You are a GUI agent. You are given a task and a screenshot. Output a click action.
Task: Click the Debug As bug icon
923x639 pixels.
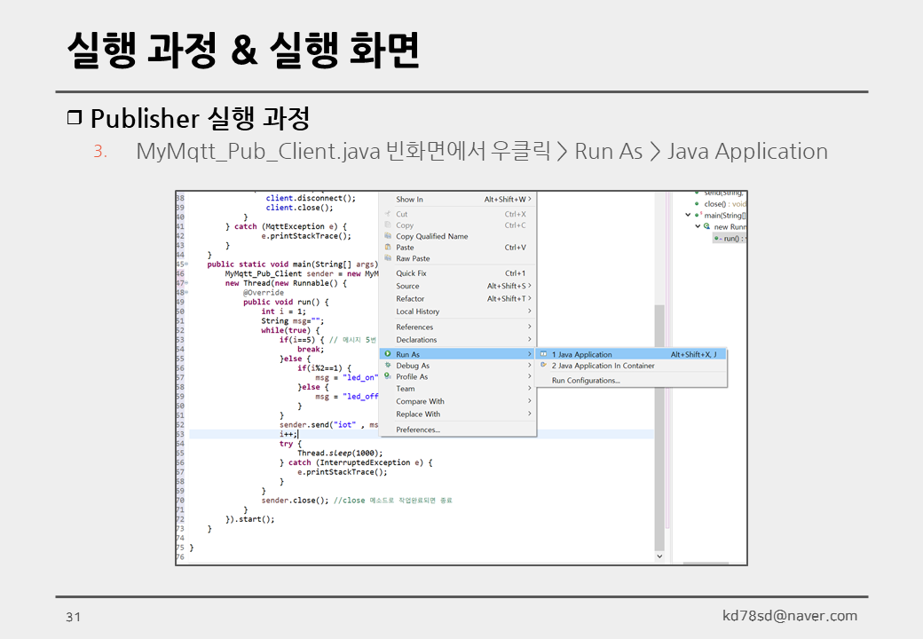click(388, 365)
